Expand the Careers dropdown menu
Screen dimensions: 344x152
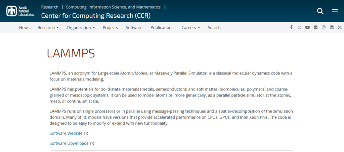click(x=191, y=28)
